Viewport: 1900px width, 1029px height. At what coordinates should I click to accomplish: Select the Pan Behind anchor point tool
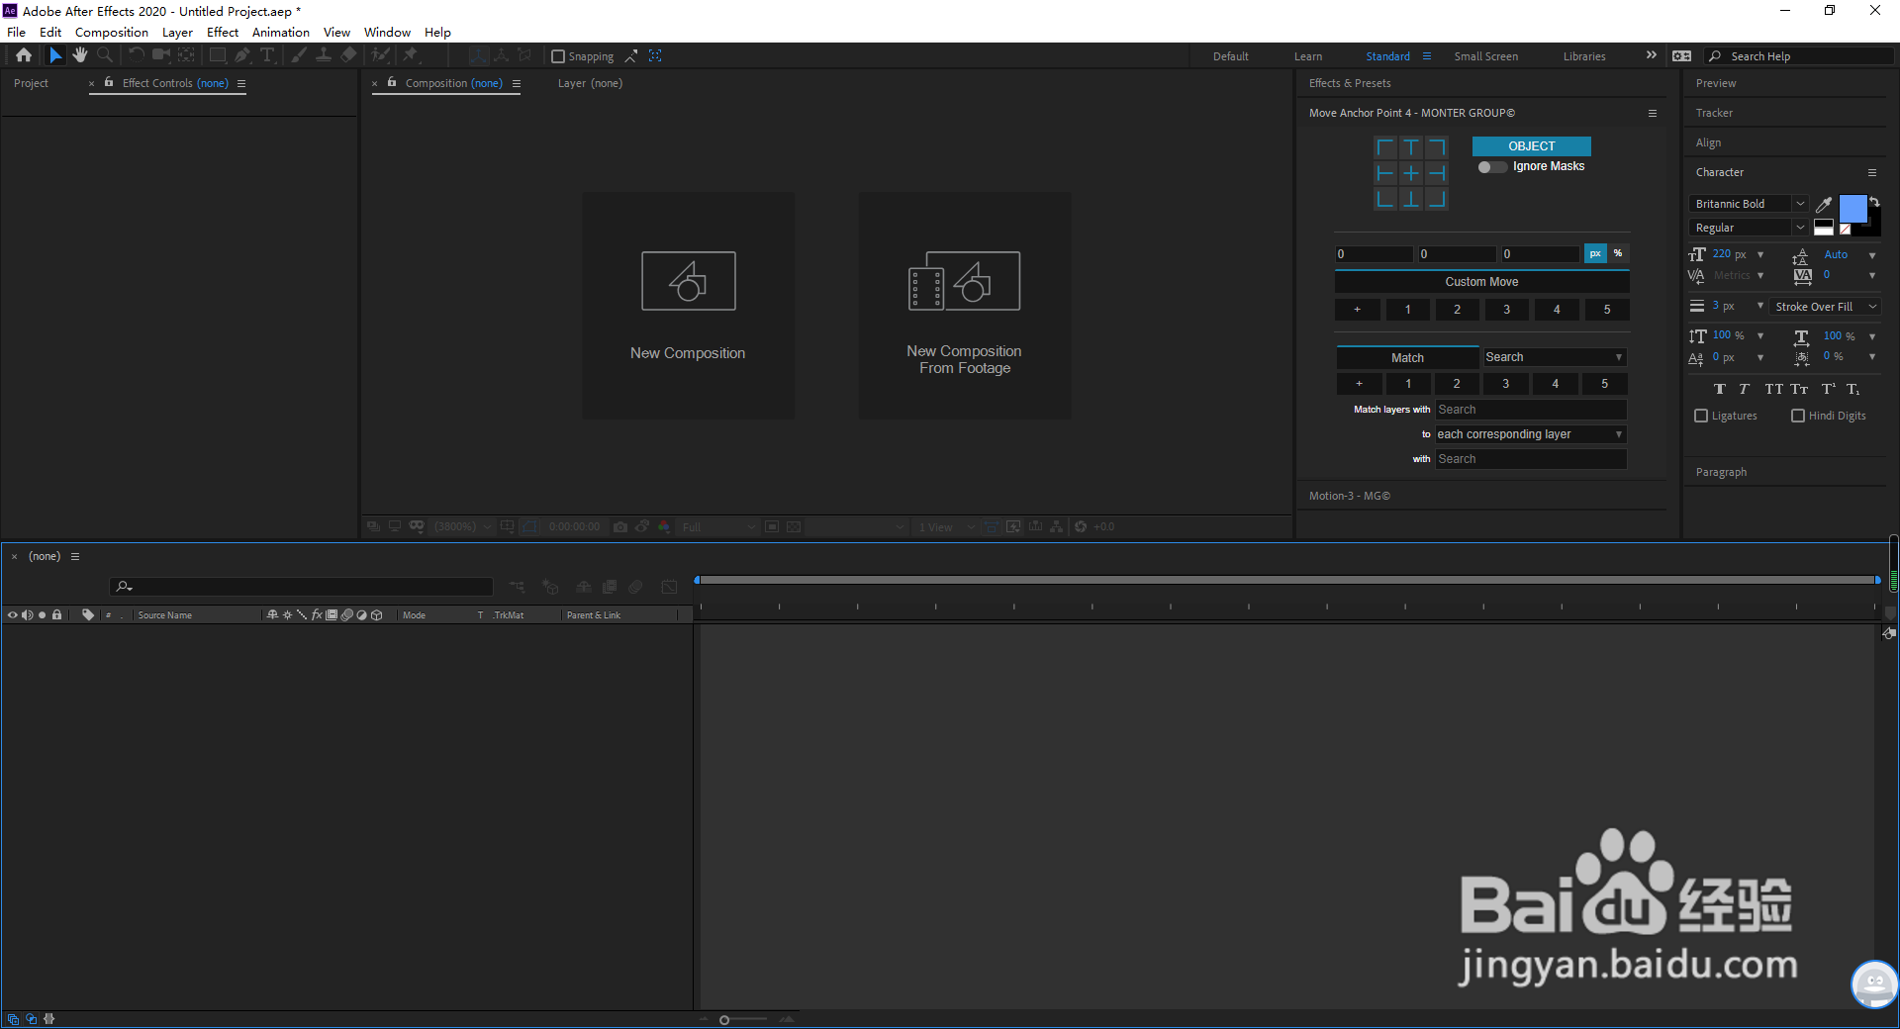pos(186,55)
